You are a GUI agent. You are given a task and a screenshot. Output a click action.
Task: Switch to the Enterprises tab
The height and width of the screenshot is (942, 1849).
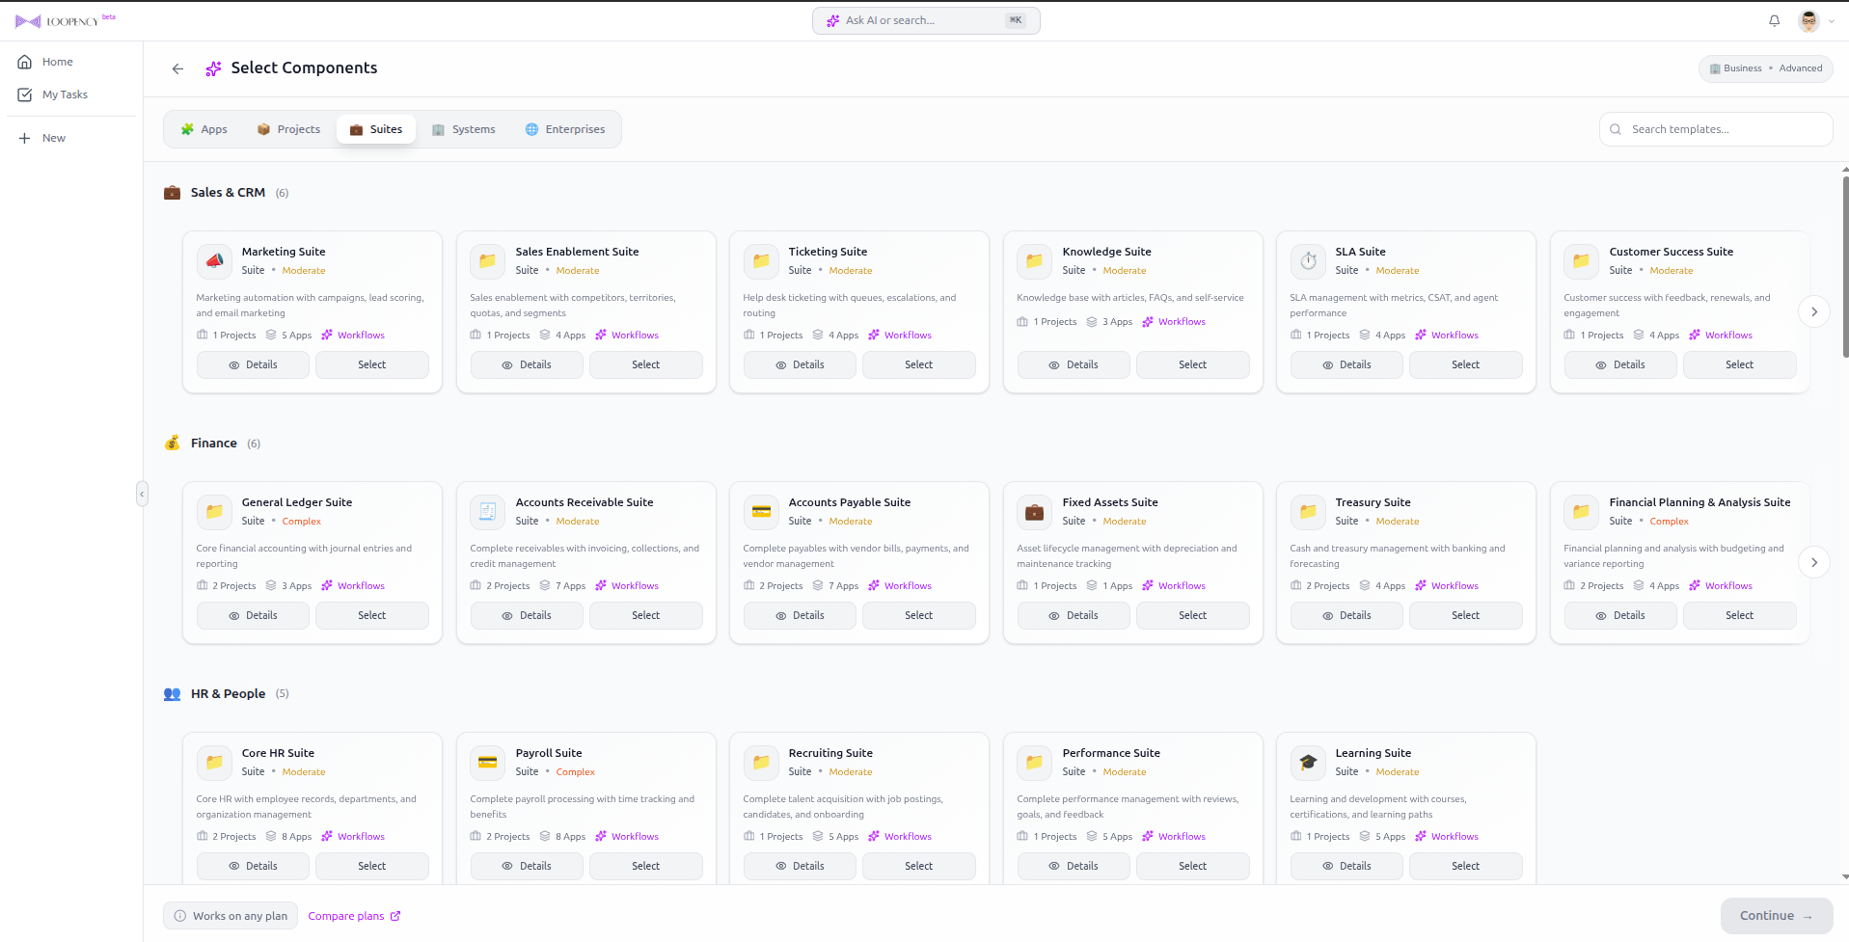(564, 128)
